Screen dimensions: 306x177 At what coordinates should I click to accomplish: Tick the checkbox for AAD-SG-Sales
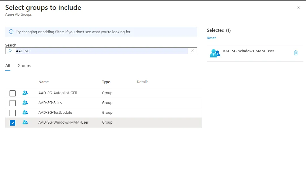tap(13, 103)
